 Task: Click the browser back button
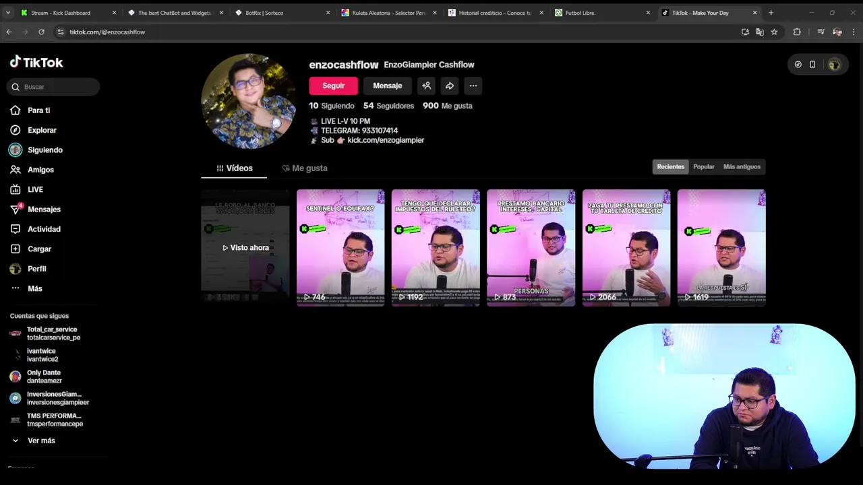coord(9,32)
